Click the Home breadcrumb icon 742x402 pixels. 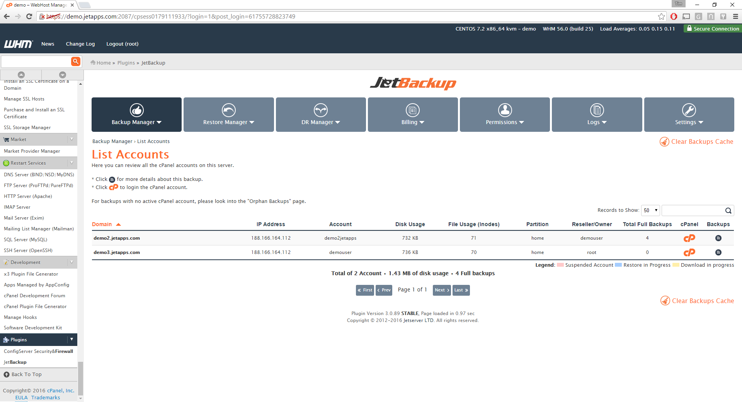pos(93,62)
